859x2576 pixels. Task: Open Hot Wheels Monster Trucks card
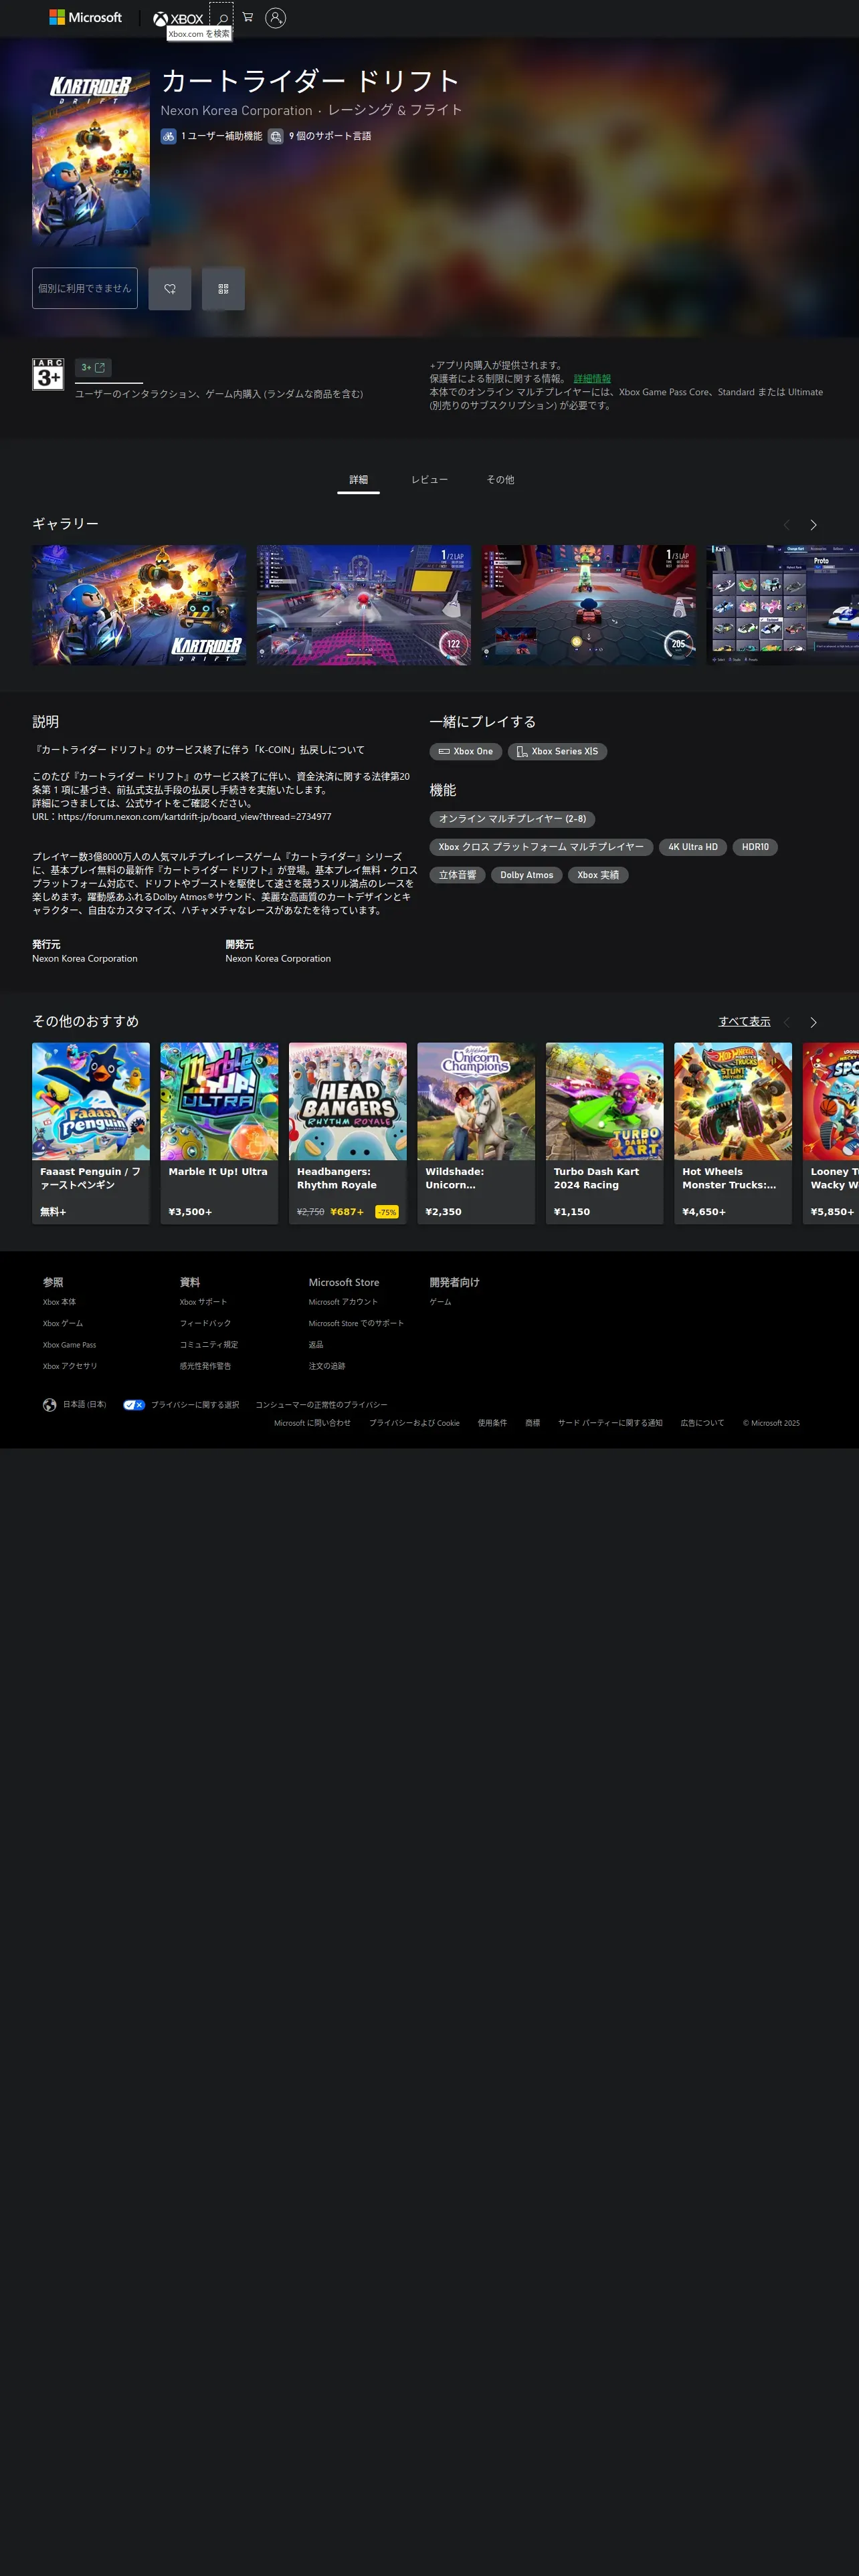click(733, 1133)
